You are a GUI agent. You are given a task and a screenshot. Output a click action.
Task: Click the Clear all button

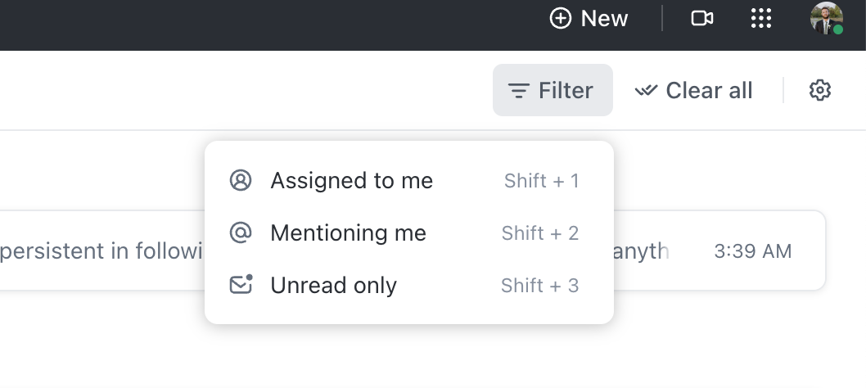[693, 90]
